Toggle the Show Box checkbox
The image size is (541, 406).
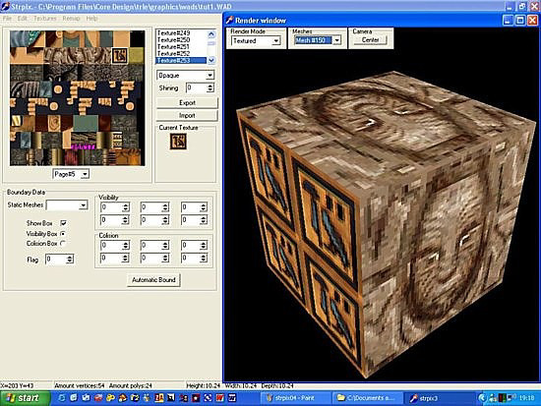[x=63, y=223]
